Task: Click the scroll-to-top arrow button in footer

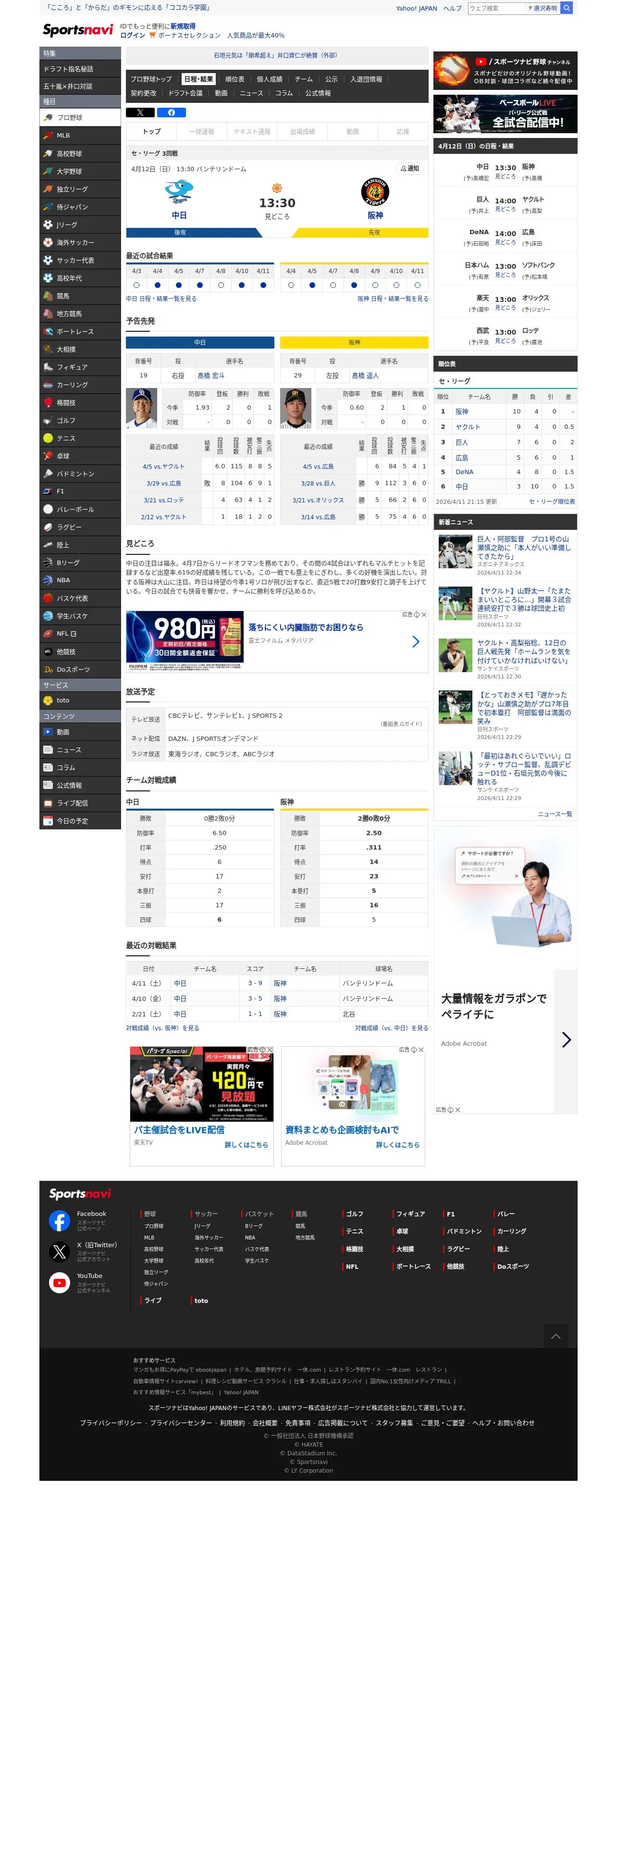Action: 555,1337
